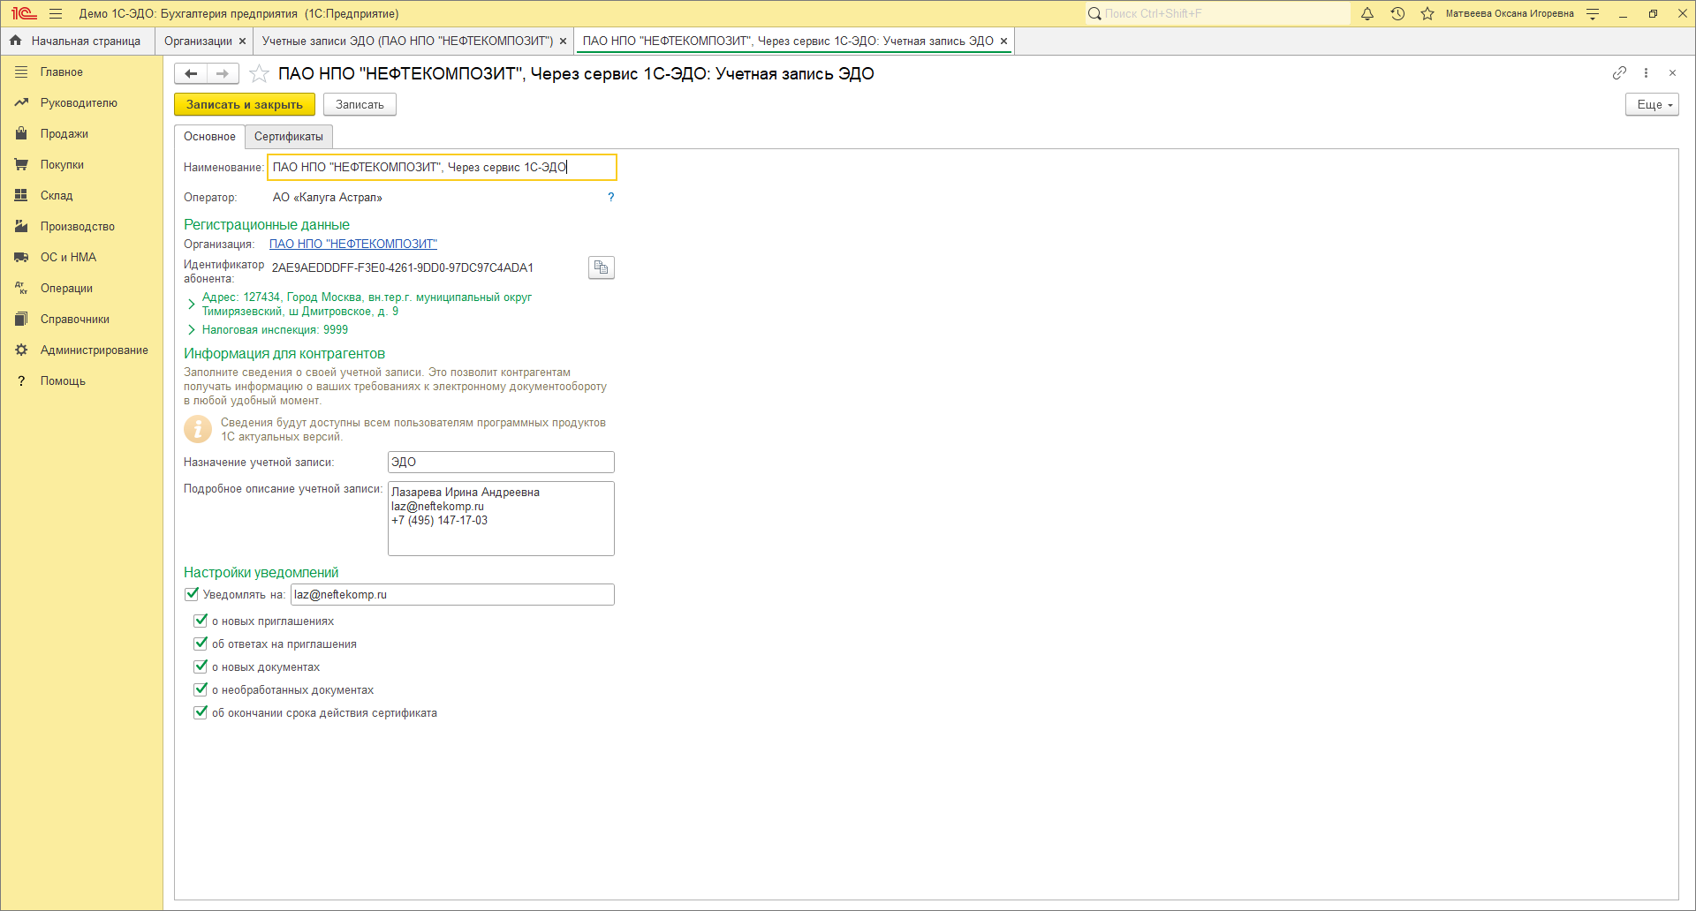Open the Администрирование section in sidebar

tap(94, 350)
